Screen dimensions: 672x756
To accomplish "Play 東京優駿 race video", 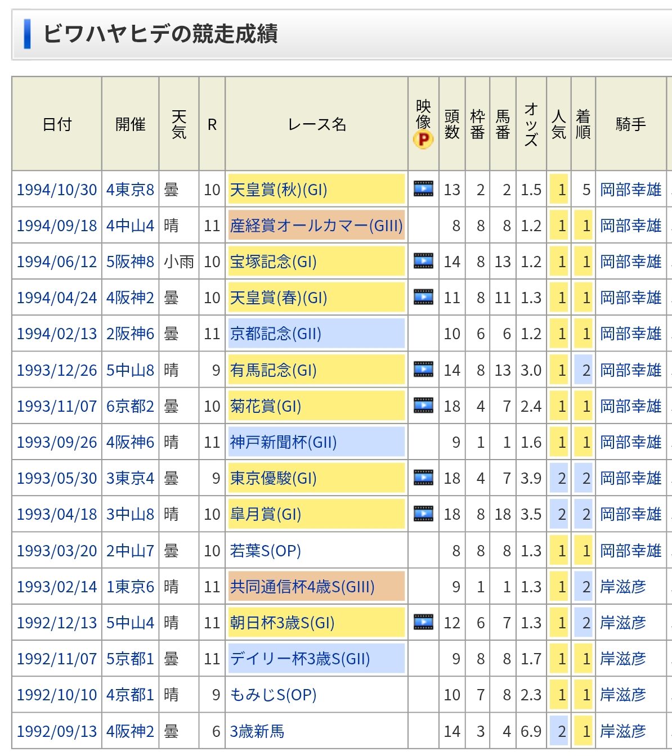I will [423, 478].
